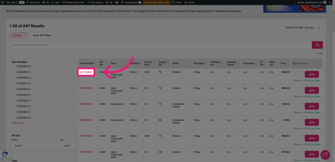
Task: Open the chat widget button
Action: [x=325, y=155]
